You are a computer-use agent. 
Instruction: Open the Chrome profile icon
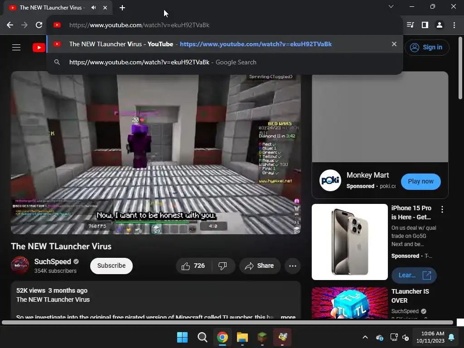[440, 25]
